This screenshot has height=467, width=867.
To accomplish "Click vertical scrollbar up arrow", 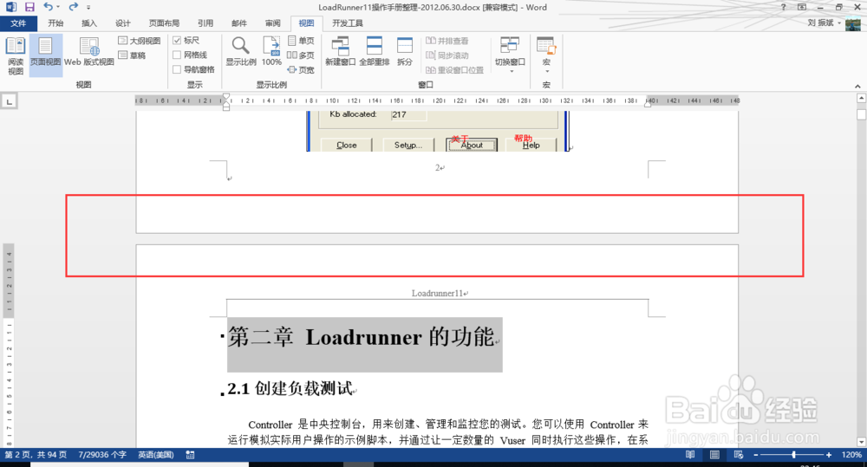I will click(861, 99).
